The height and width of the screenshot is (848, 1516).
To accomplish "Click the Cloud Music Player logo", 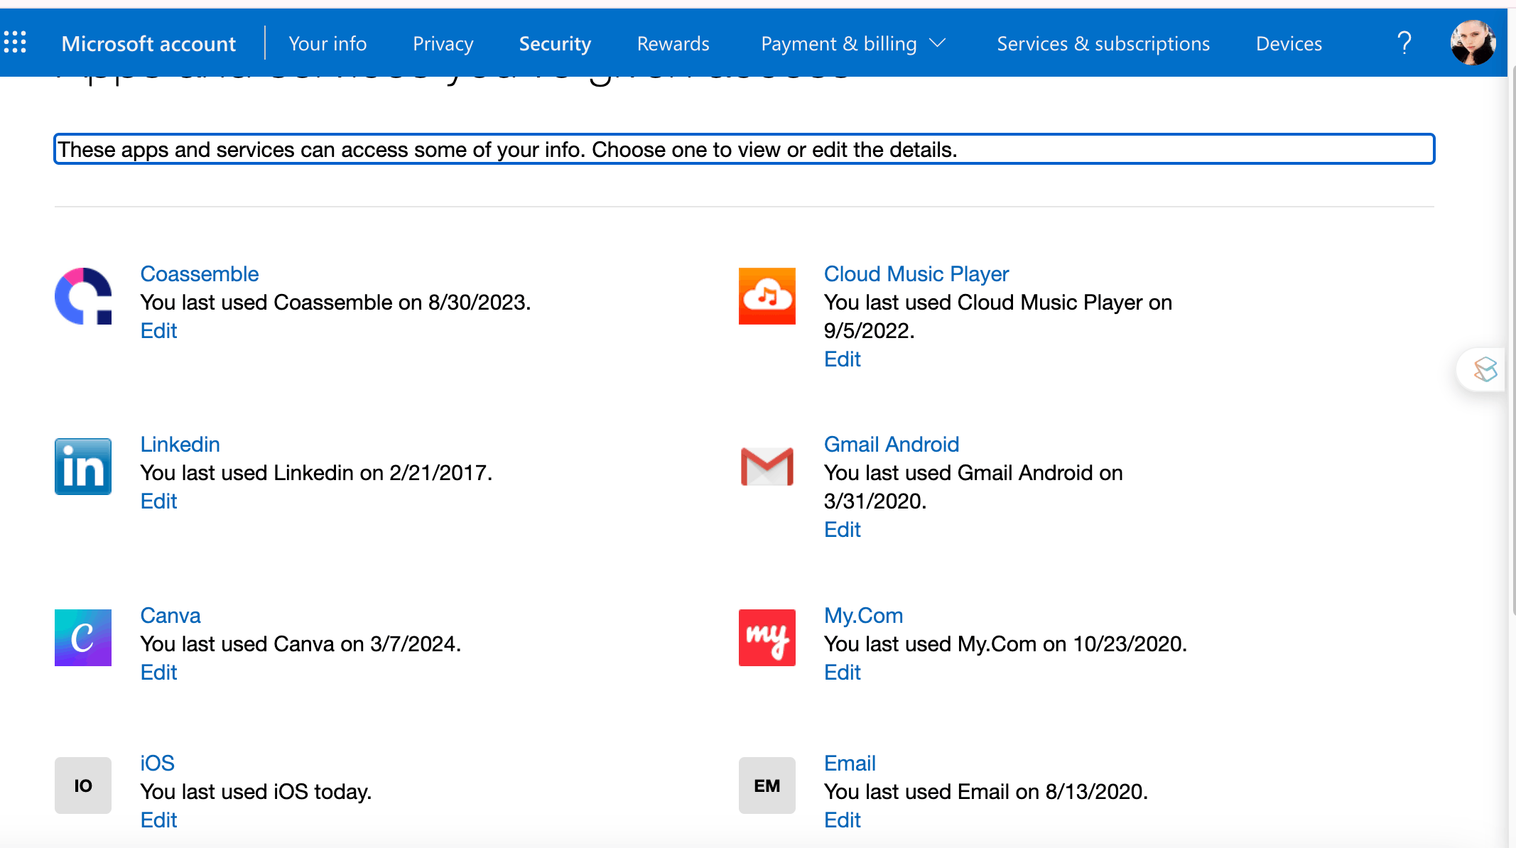I will pyautogui.click(x=767, y=296).
